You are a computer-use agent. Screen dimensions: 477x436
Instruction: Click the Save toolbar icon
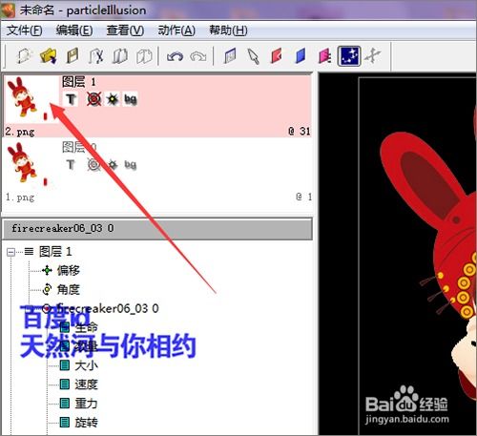point(73,56)
